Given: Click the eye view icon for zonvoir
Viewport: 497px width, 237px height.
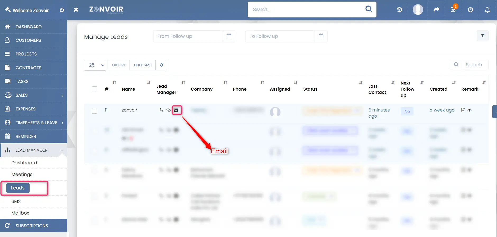Looking at the screenshot, I should [x=470, y=110].
